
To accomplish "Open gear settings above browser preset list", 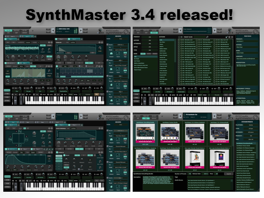I will 232,37.
